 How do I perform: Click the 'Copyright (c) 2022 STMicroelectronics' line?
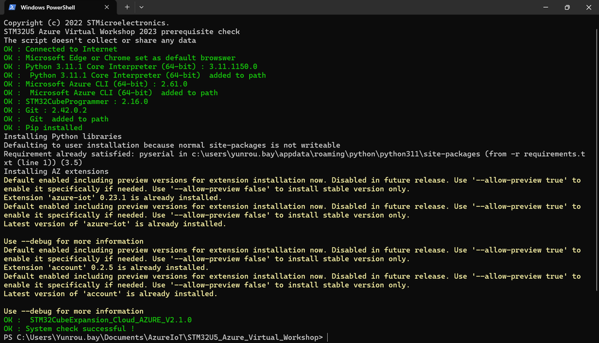(86, 23)
